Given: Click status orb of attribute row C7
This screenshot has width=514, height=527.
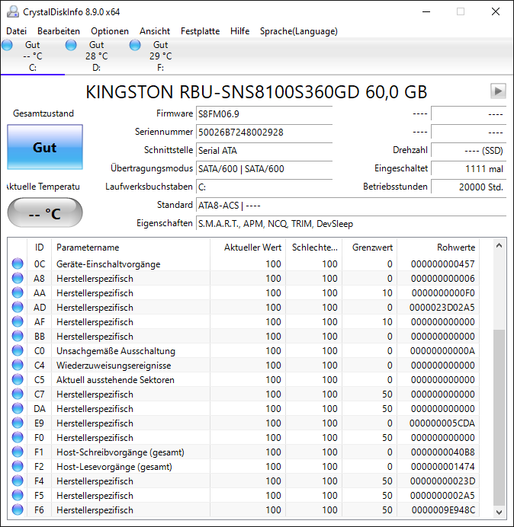Looking at the screenshot, I should coord(18,394).
